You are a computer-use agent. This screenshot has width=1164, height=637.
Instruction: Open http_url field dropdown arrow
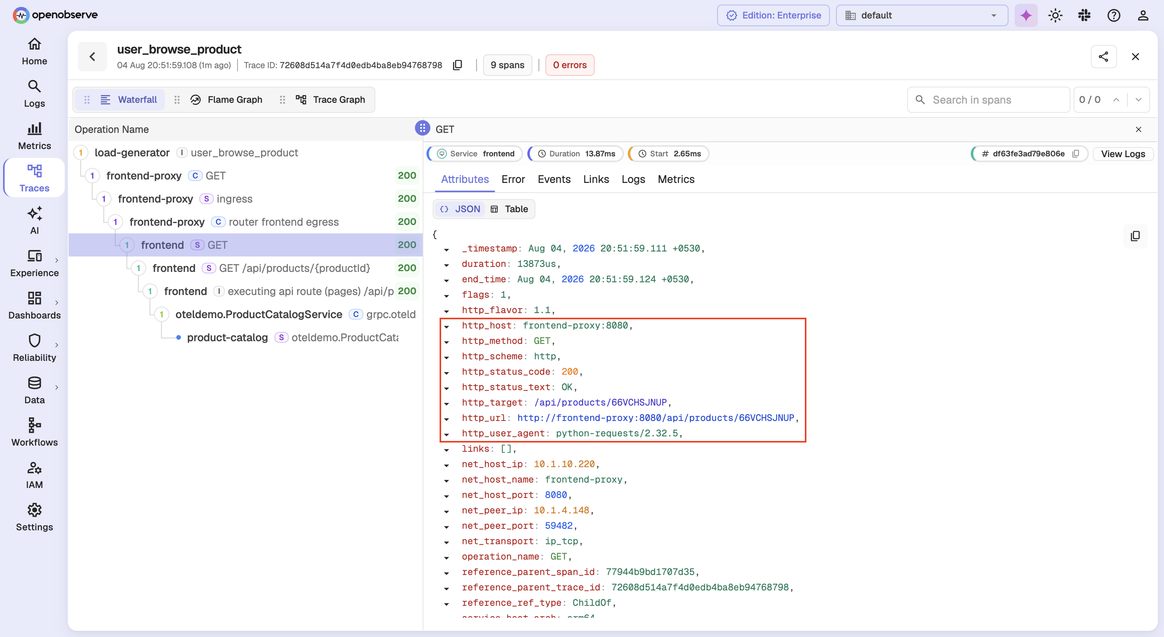447,419
